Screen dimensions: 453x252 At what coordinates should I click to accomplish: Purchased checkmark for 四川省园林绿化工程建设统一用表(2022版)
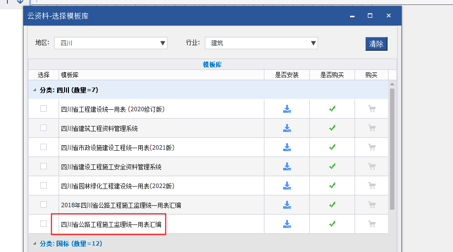point(332,186)
